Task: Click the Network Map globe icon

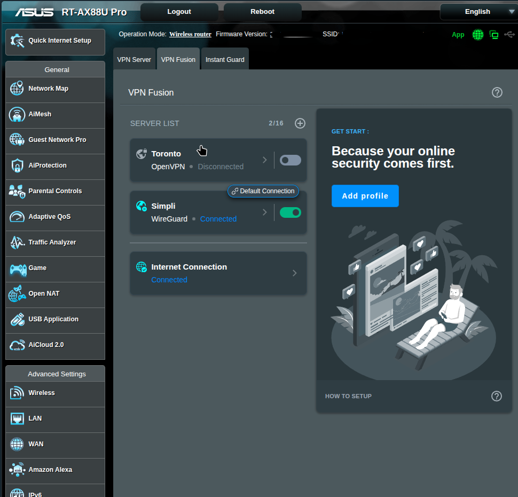Action: 17,88
